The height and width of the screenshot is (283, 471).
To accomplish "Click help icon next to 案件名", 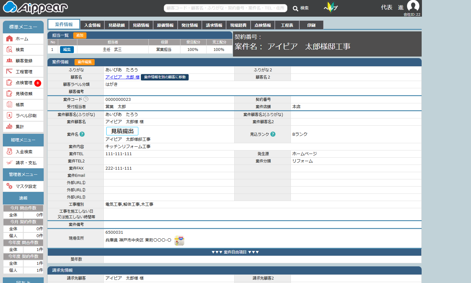I will coord(82,134).
